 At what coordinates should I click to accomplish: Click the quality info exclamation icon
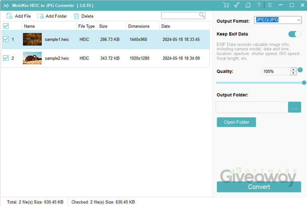tap(300, 70)
